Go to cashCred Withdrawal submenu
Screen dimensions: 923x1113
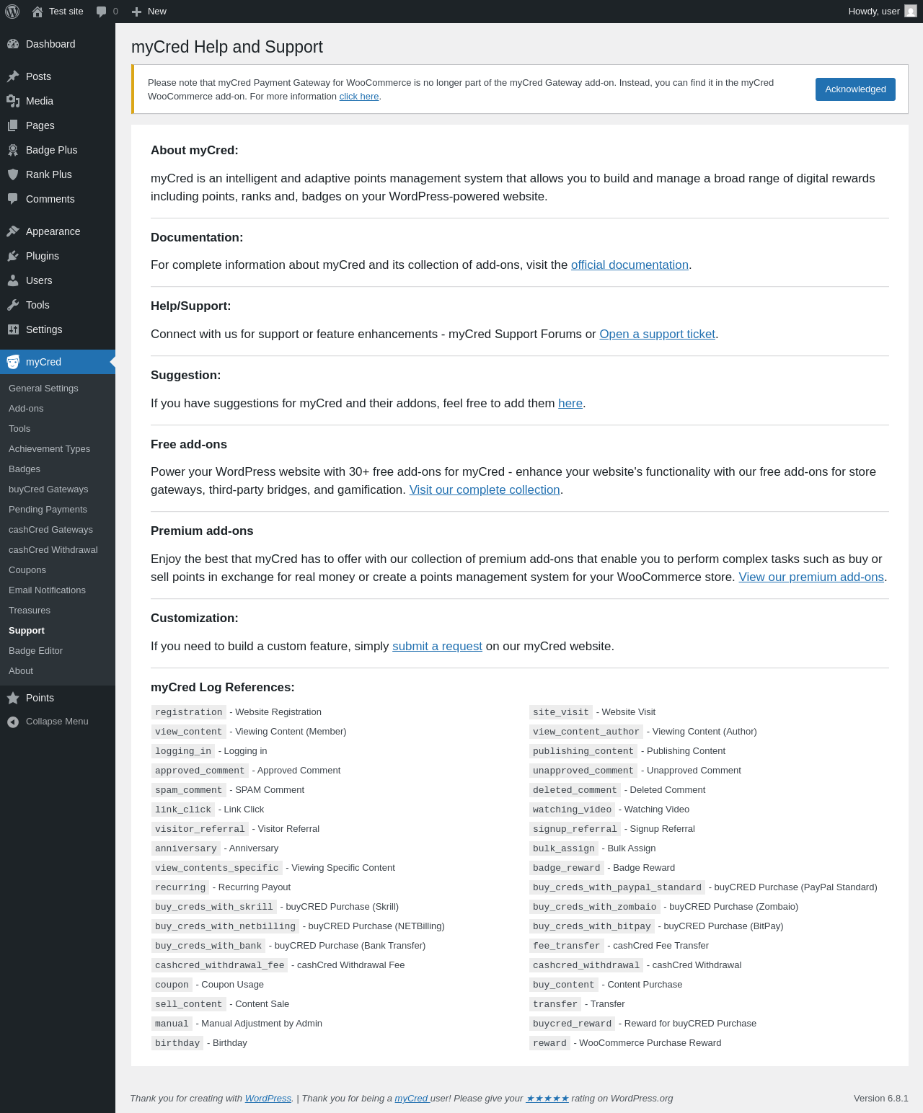(x=53, y=550)
